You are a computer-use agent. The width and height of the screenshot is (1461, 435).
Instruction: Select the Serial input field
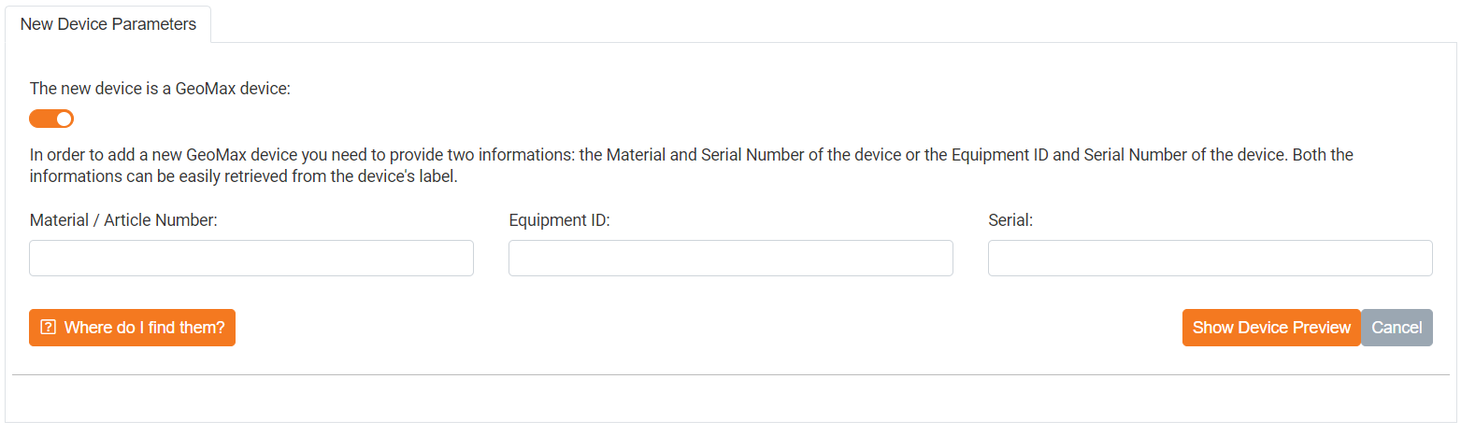[1210, 259]
